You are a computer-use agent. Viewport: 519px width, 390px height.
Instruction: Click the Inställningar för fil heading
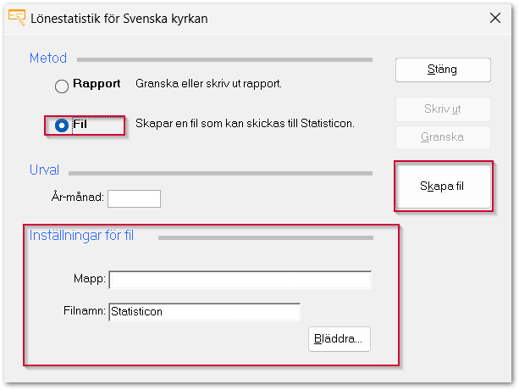click(x=81, y=236)
